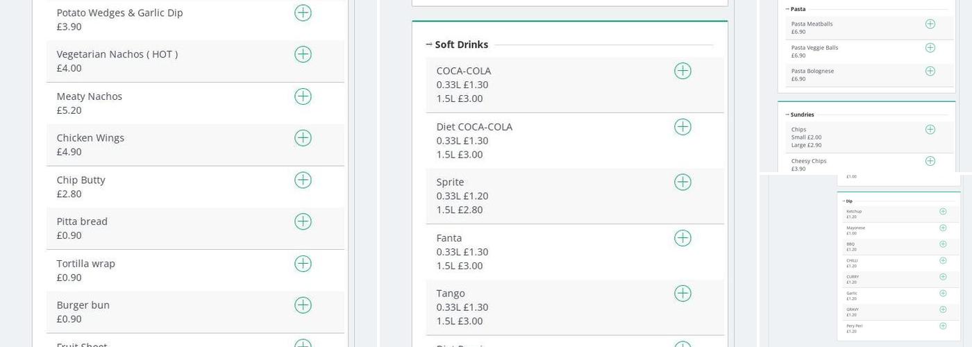
Task: Collapse the Dip section header
Action: pyautogui.click(x=844, y=201)
